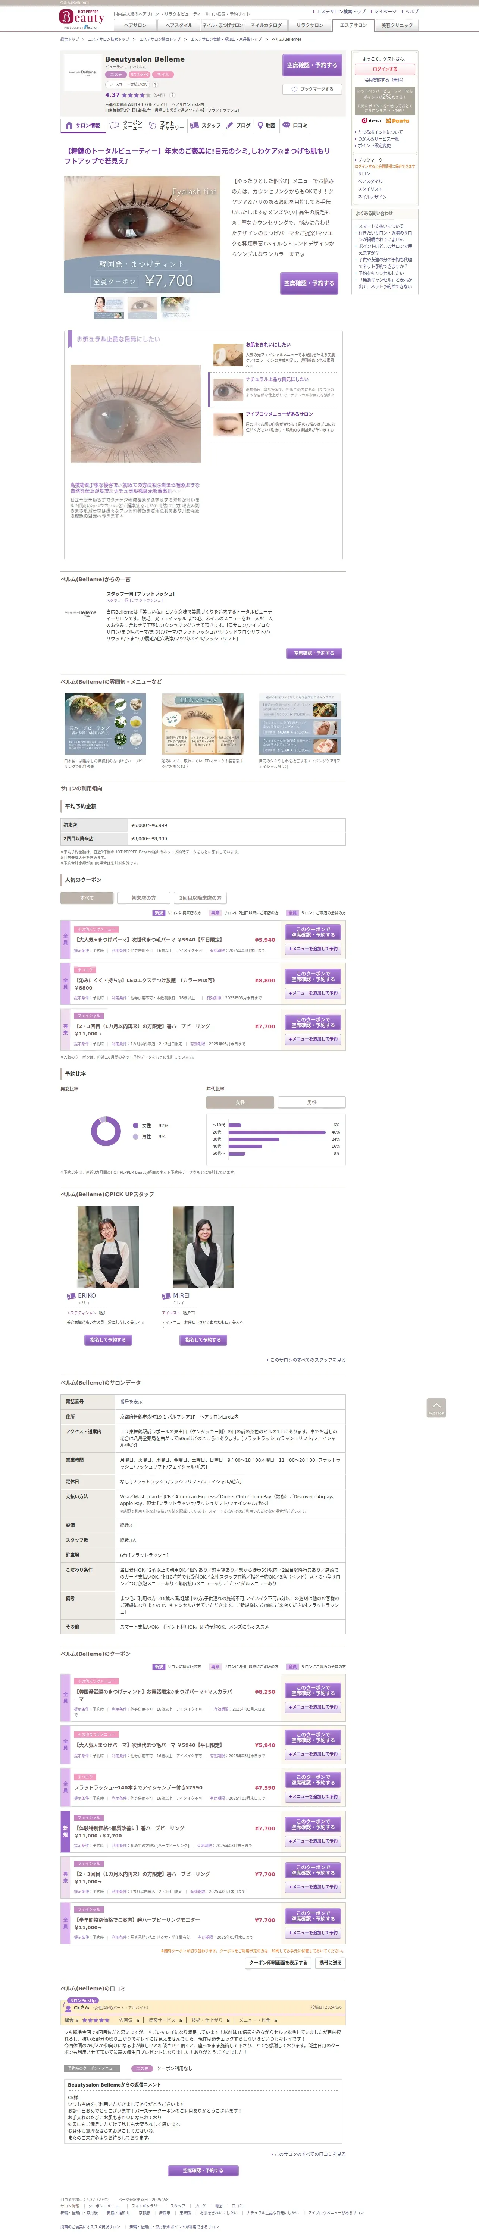Click たまるポイントについて sidebar link
The height and width of the screenshot is (2238, 479).
[x=380, y=132]
